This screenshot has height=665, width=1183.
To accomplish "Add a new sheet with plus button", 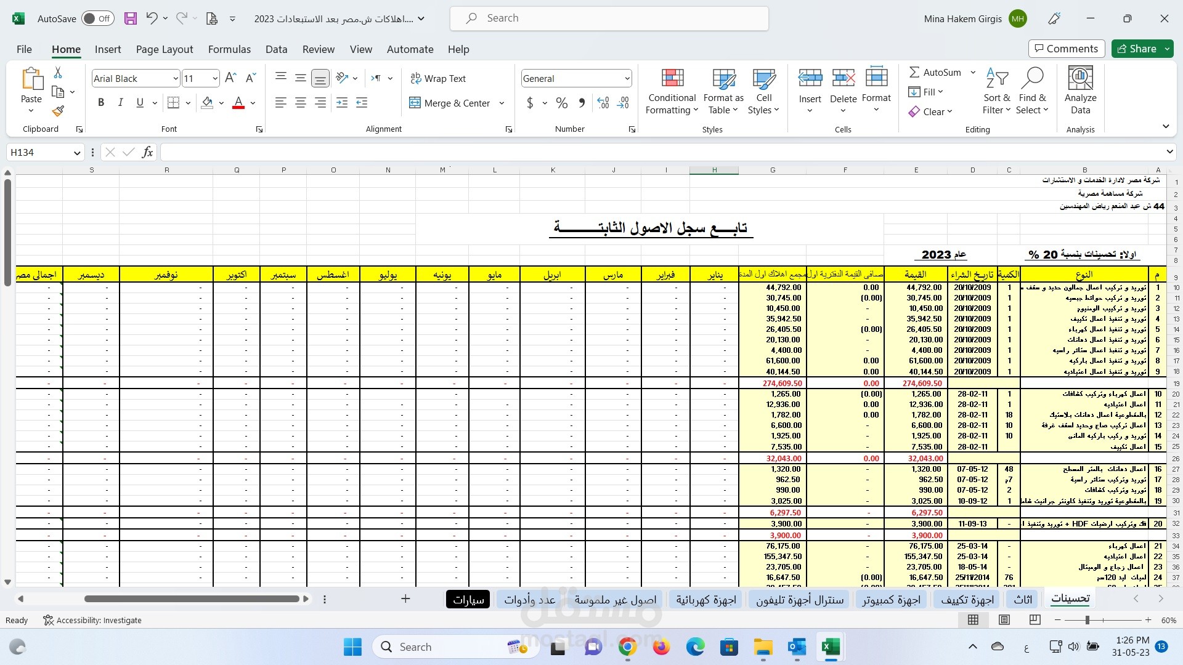I will 405,598.
